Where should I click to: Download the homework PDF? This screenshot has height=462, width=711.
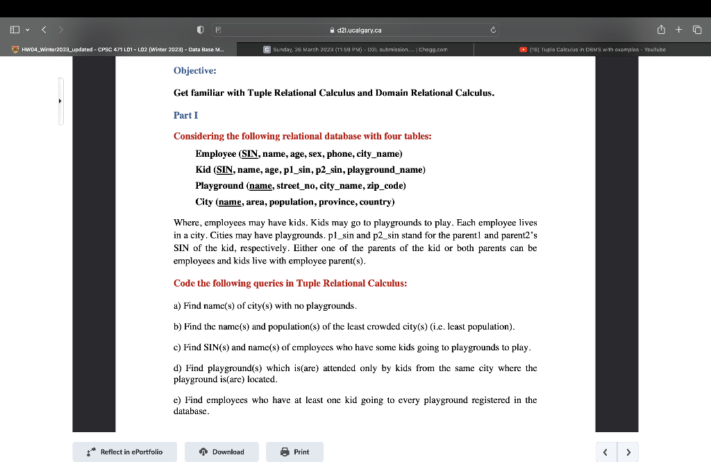pyautogui.click(x=221, y=452)
